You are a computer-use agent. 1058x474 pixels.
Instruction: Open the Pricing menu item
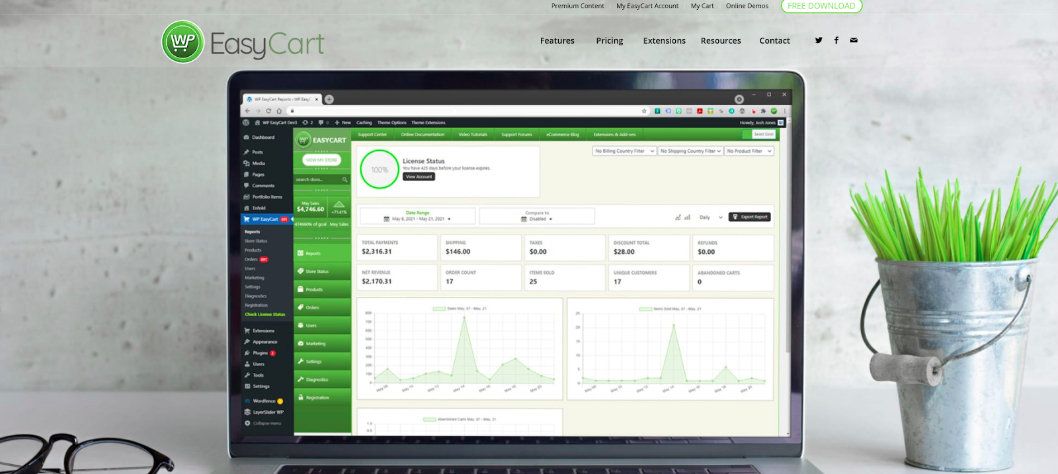coord(610,40)
